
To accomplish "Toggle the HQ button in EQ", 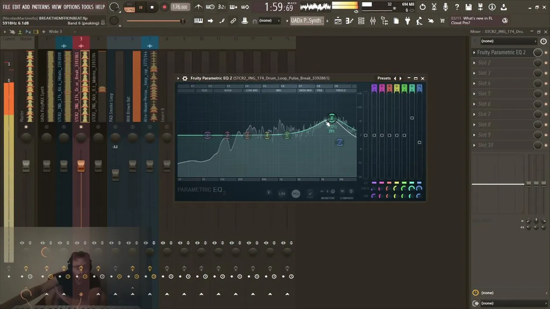I will point(296,194).
